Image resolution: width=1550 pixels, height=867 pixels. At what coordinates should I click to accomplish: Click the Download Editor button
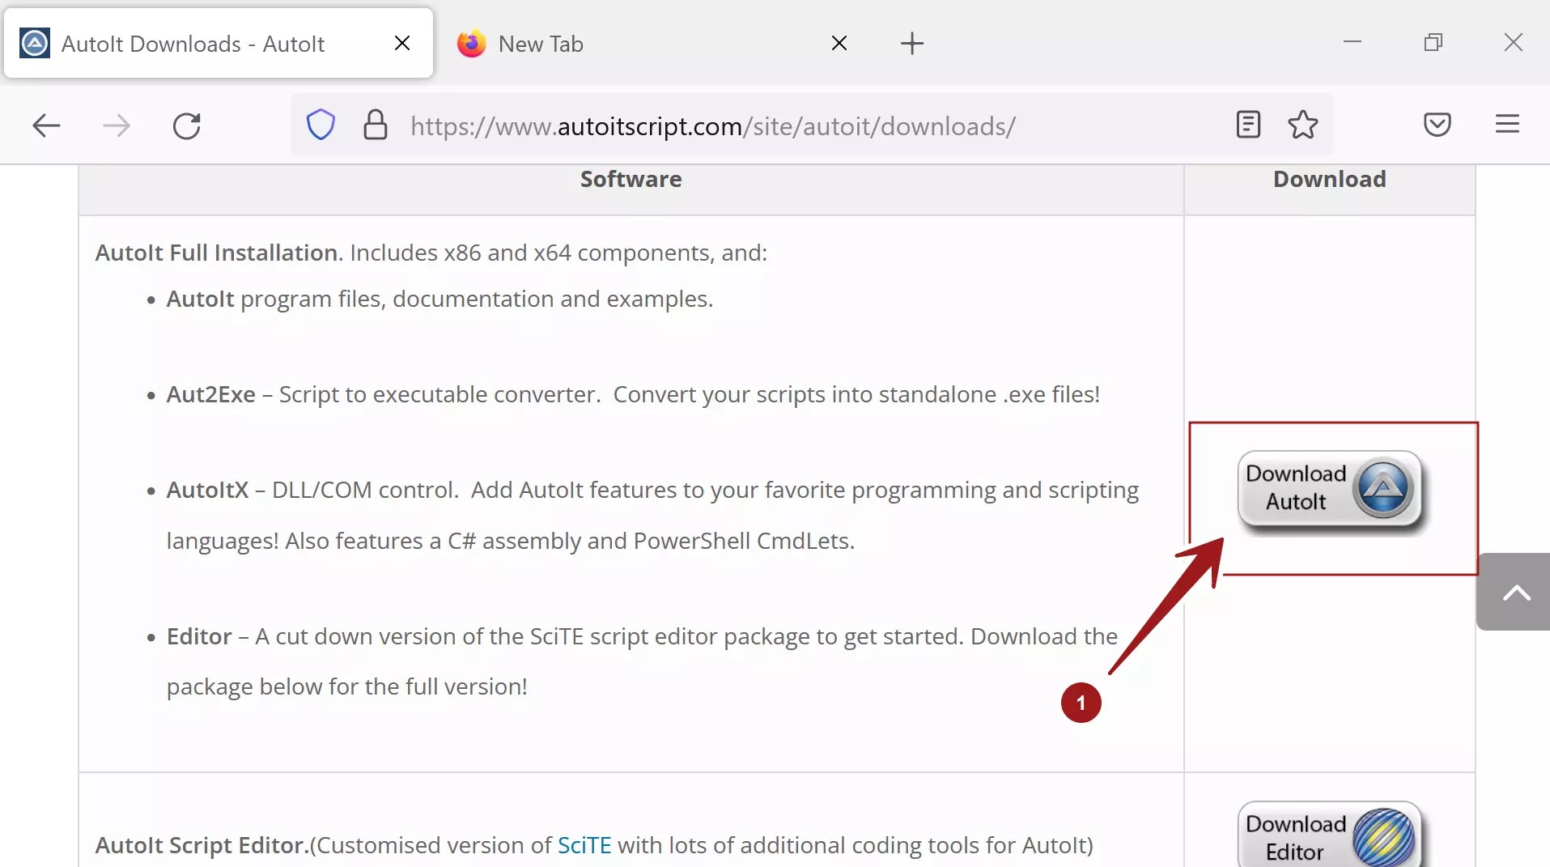[1331, 835]
